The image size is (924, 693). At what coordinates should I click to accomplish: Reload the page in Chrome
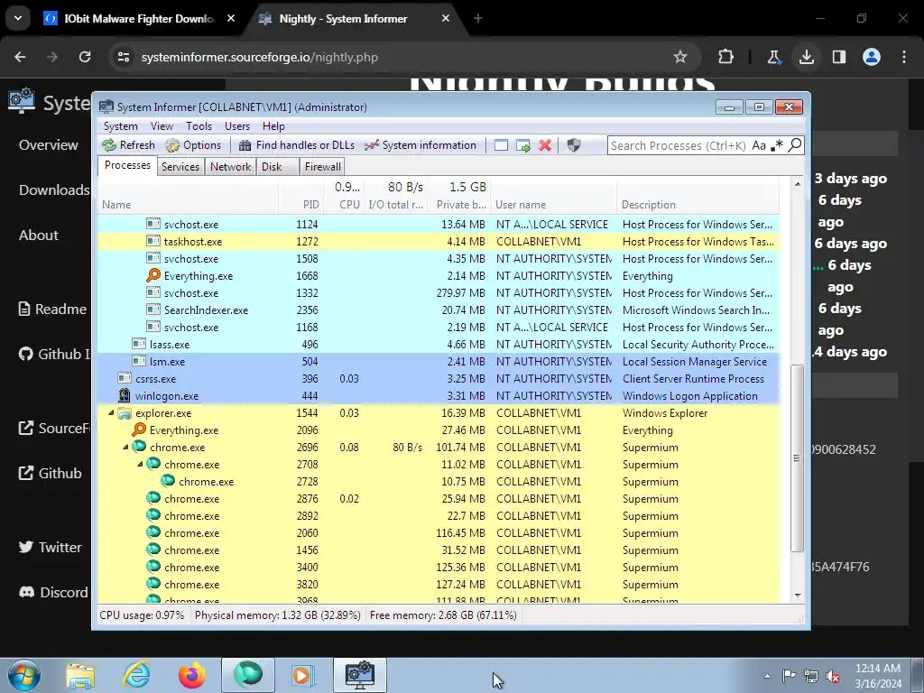(85, 57)
